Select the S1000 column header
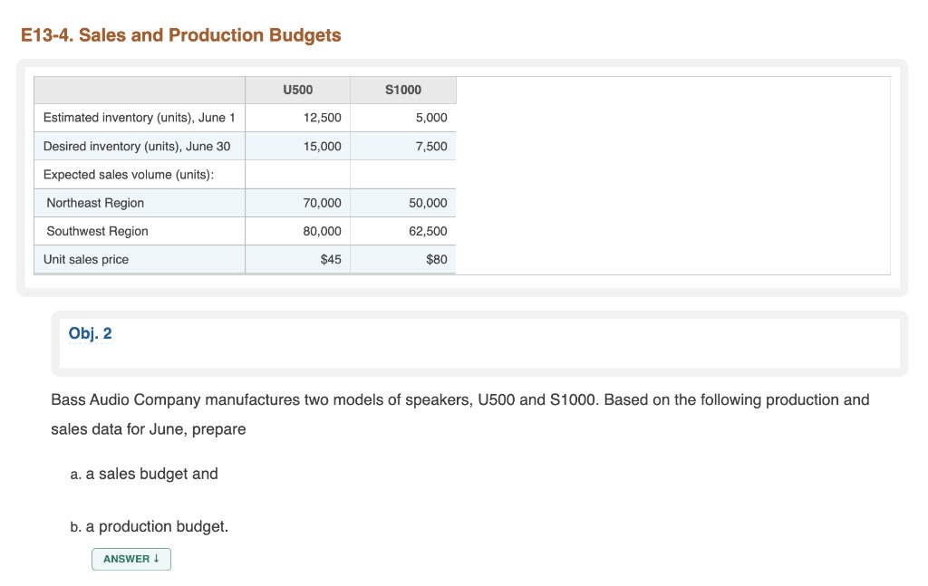Image resolution: width=928 pixels, height=586 pixels. pos(403,90)
